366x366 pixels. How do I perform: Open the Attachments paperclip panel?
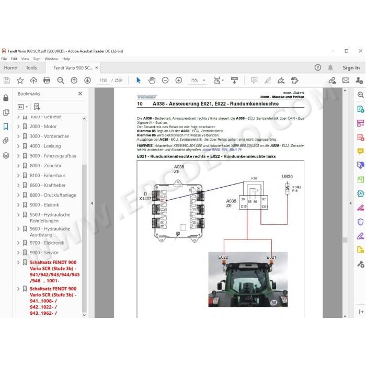[x=6, y=141]
